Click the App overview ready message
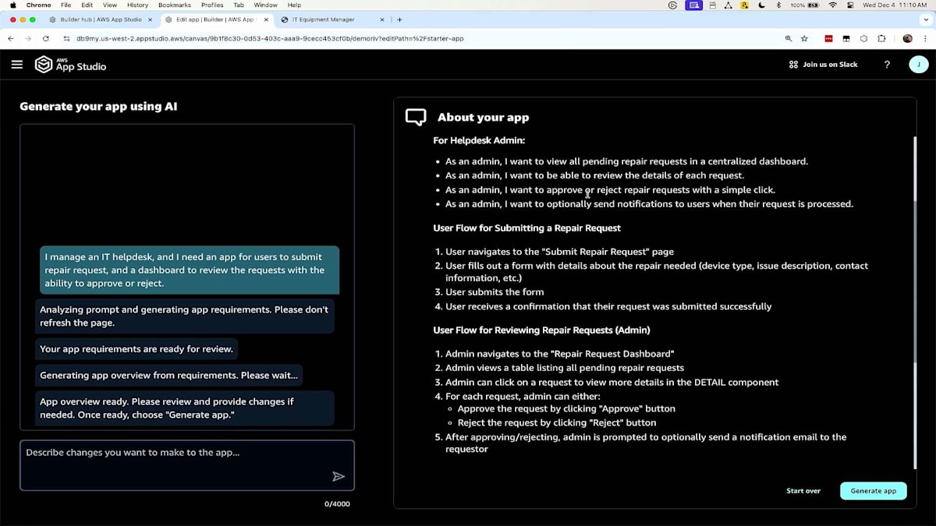This screenshot has height=526, width=936. (x=185, y=408)
